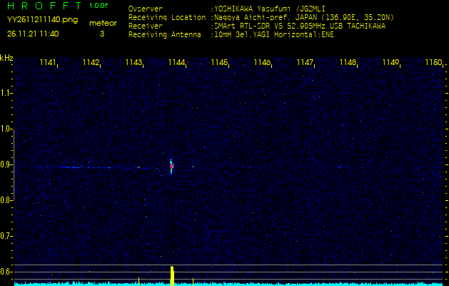Viewport: 449px width, 286px height.
Task: Click the version number 1.0.0f
Action: point(99,6)
